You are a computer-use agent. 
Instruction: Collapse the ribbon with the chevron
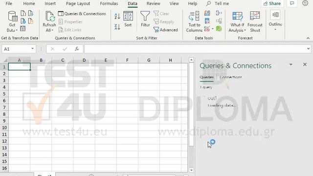point(308,38)
